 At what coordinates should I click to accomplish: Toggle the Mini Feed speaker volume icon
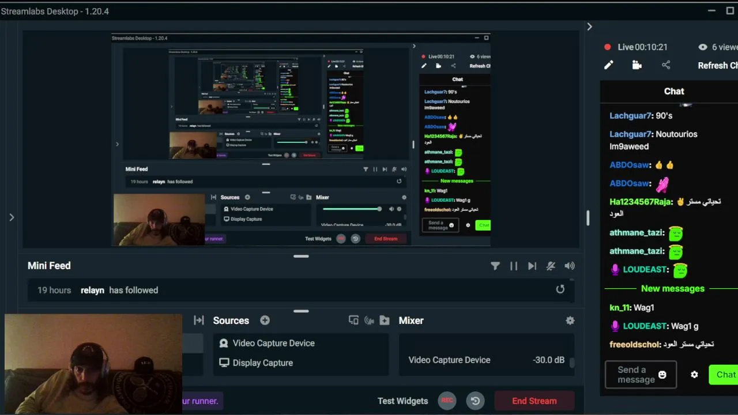pos(570,266)
